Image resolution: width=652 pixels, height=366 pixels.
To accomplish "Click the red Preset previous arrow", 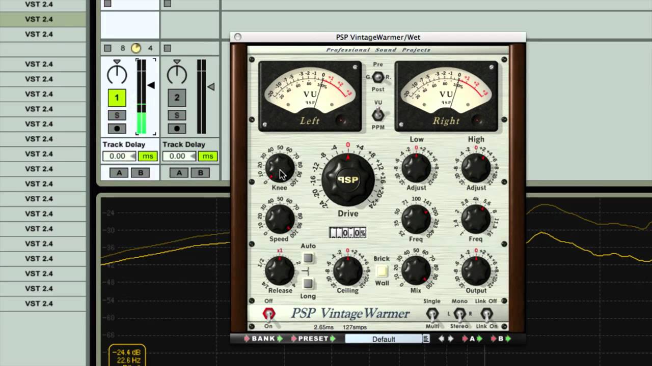I will 294,339.
